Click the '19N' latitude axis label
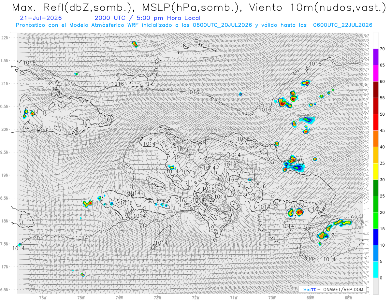This screenshot has height=302, width=391. pyautogui.click(x=5, y=175)
